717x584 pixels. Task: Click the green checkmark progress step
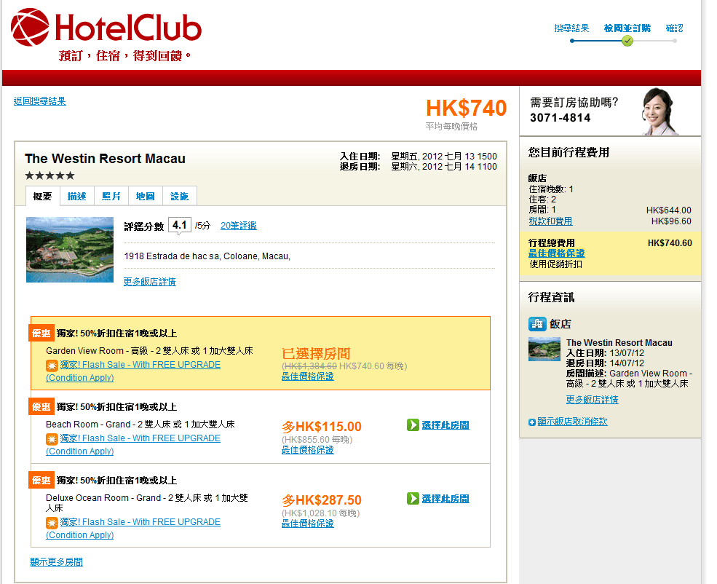(627, 41)
